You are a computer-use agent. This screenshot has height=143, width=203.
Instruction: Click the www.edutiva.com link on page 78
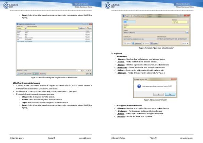(85, 138)
